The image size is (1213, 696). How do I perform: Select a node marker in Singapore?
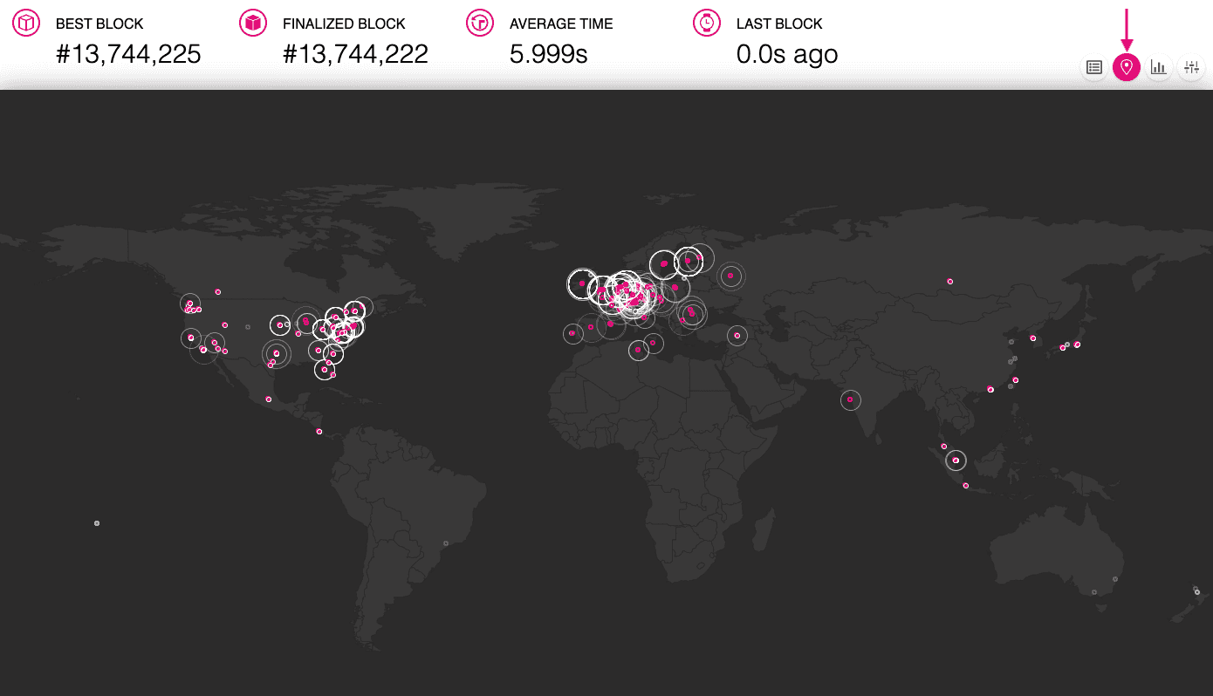coord(955,460)
